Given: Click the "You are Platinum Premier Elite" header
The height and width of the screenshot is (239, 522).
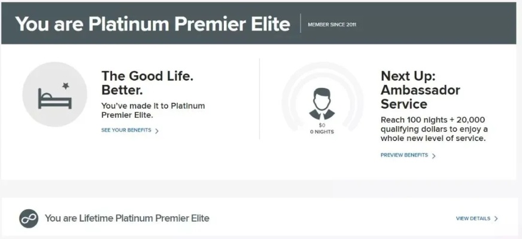Looking at the screenshot, I should coord(153,24).
